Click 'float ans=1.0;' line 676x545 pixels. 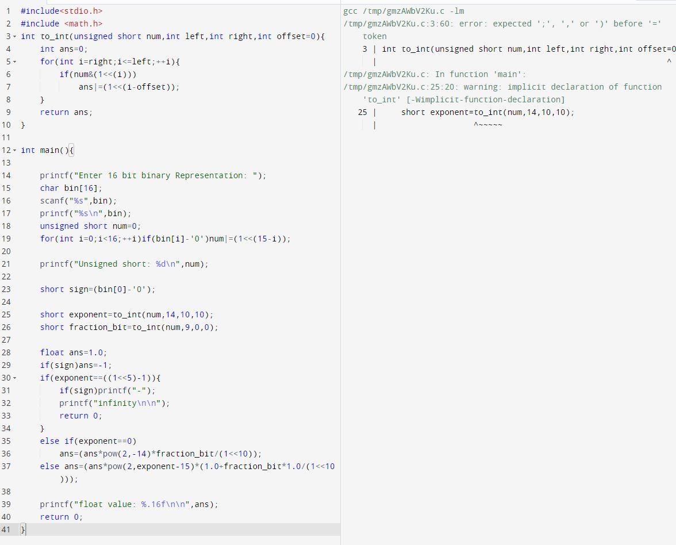[x=74, y=353]
